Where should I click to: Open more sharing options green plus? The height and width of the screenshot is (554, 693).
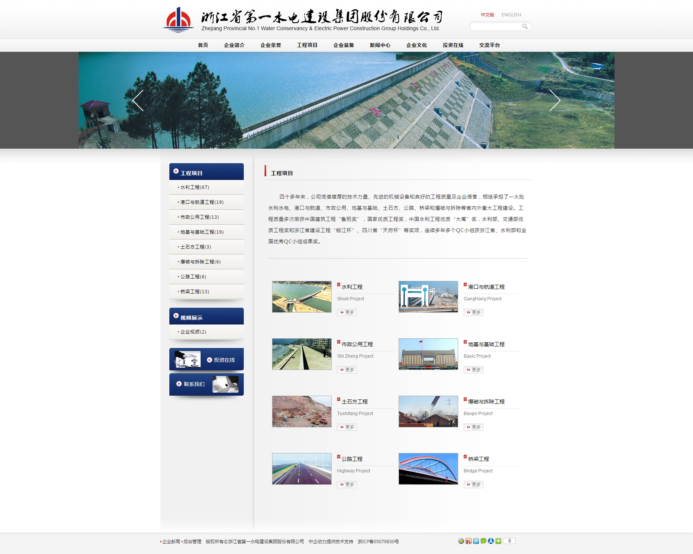[x=498, y=541]
